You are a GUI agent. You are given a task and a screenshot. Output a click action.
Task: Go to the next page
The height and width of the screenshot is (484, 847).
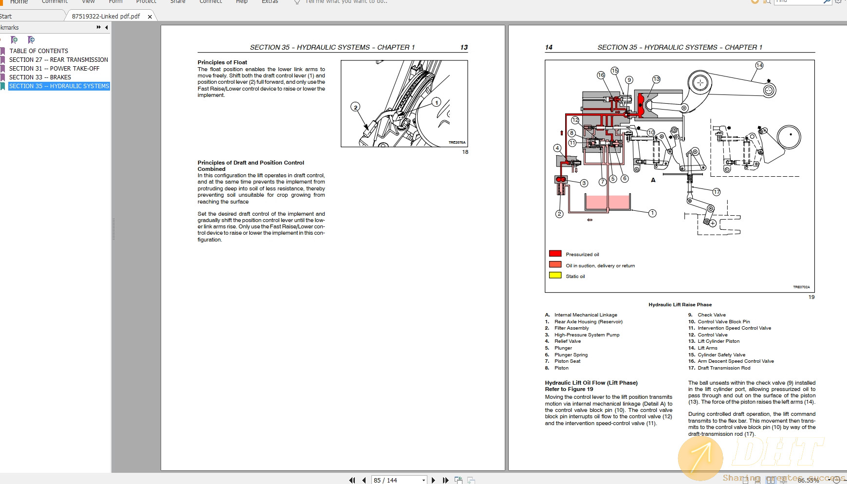point(433,480)
